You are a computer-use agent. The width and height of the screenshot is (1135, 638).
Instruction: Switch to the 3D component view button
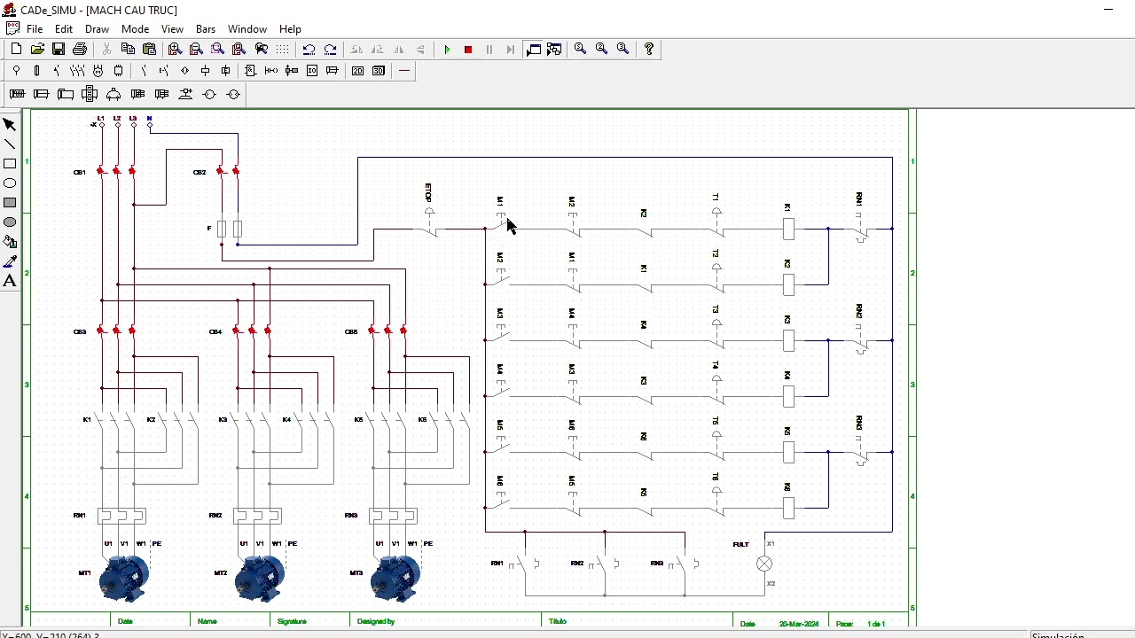(379, 71)
